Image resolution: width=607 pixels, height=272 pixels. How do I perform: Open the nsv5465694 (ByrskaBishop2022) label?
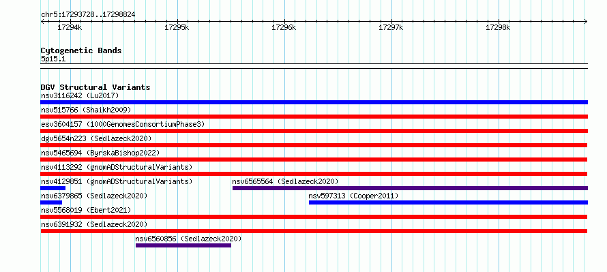coord(100,153)
